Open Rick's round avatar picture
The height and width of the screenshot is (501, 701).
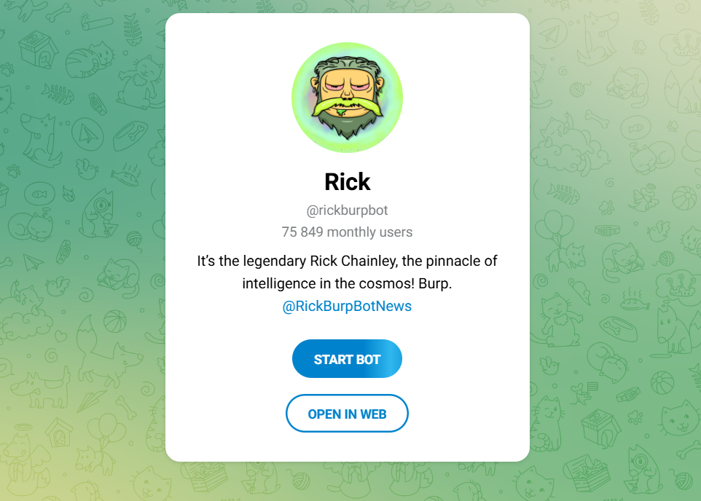coord(348,98)
